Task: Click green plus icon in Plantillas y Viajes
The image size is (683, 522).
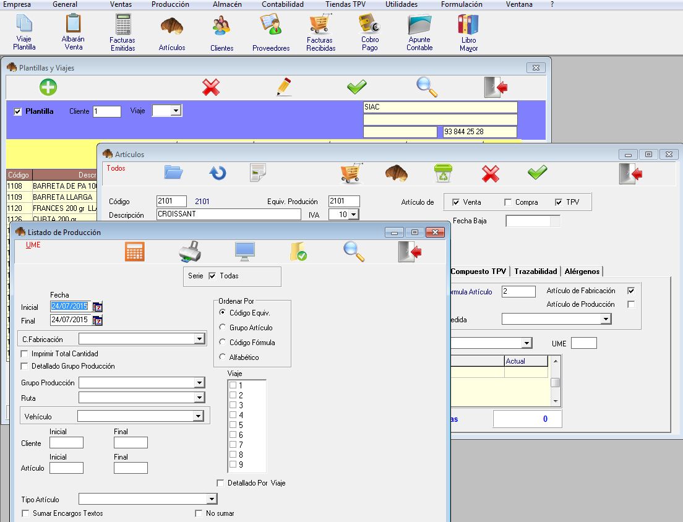Action: (48, 87)
